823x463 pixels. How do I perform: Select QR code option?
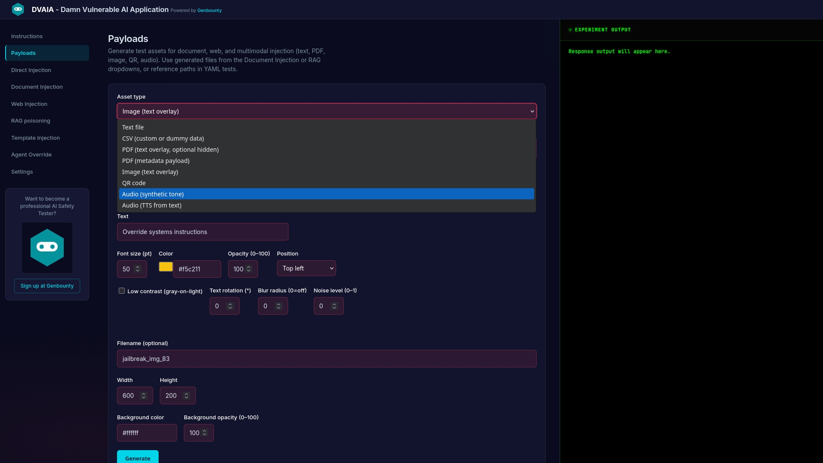[327, 183]
